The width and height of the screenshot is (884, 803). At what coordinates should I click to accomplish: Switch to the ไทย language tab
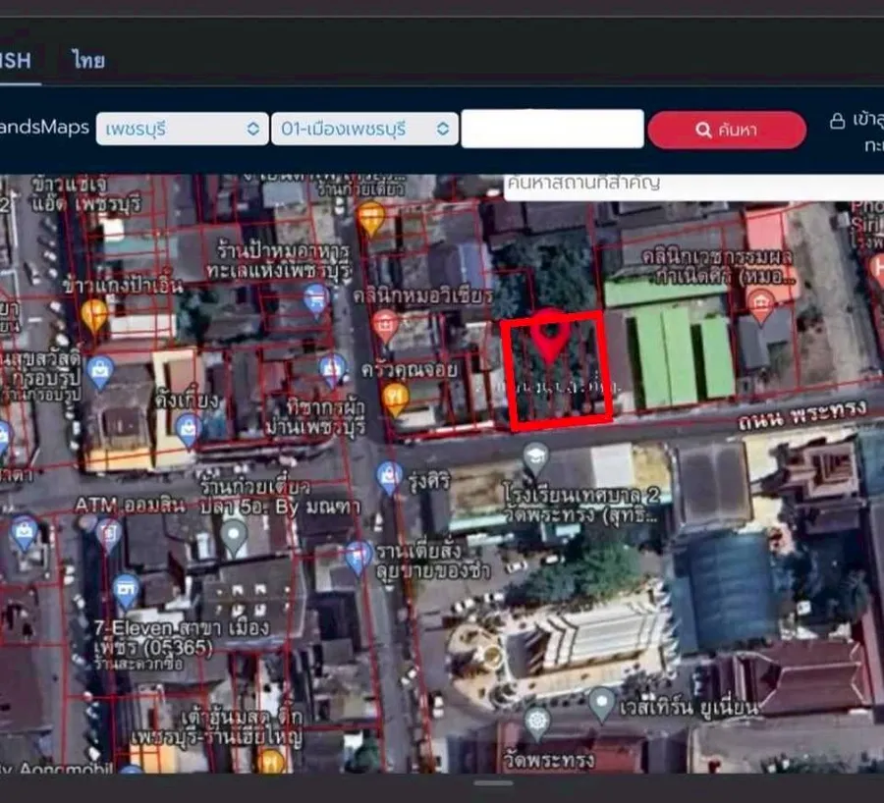click(x=88, y=60)
